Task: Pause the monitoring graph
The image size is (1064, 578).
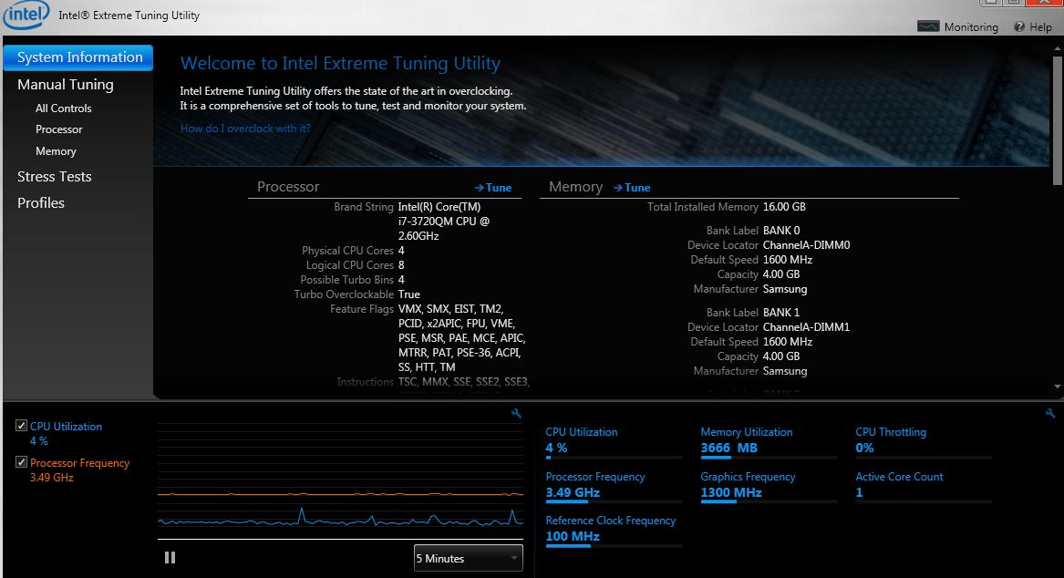Action: (170, 558)
